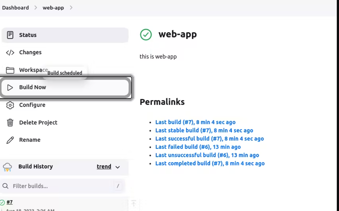Screen dimensions: 339x211
Task: Go to Dashboard via breadcrumb
Action: click(15, 8)
